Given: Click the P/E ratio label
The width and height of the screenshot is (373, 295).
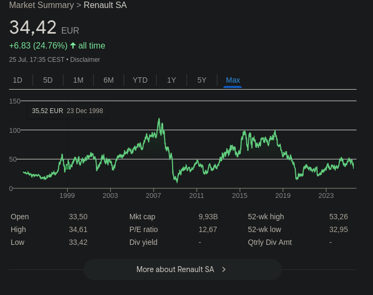Looking at the screenshot, I should click(x=143, y=229).
